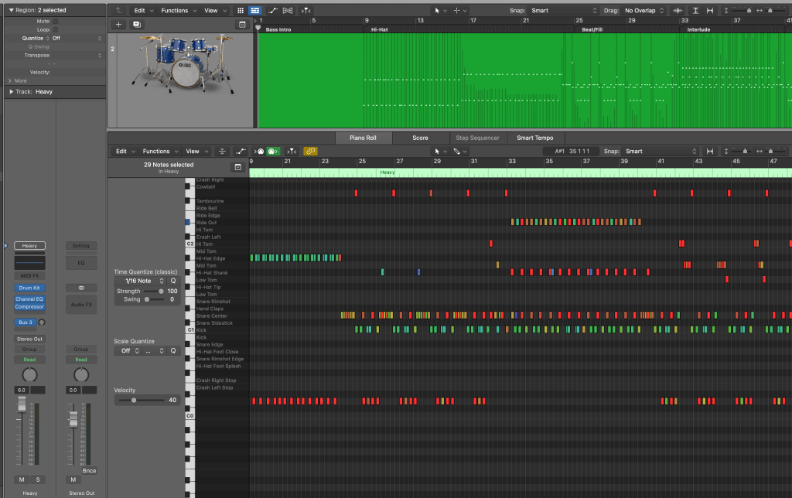Viewport: 792px width, 498px height.
Task: Enable the Loop checkbox in Region inspector
Action: click(55, 29)
